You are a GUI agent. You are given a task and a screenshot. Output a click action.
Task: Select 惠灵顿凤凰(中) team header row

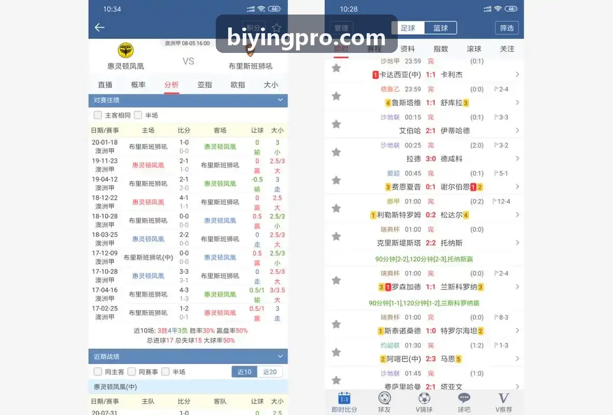(x=188, y=387)
